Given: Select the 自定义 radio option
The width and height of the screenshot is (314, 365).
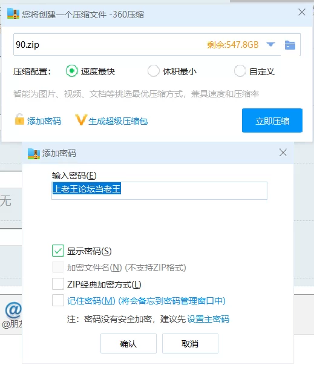Looking at the screenshot, I should tap(240, 71).
